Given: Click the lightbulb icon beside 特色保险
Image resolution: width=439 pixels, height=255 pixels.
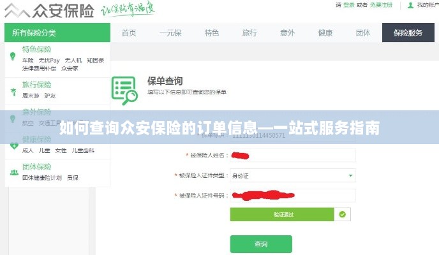Looking at the screenshot, I should (x=13, y=56).
